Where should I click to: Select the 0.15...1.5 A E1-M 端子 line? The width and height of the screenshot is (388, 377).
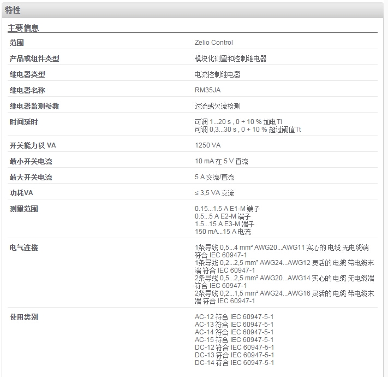pos(227,209)
